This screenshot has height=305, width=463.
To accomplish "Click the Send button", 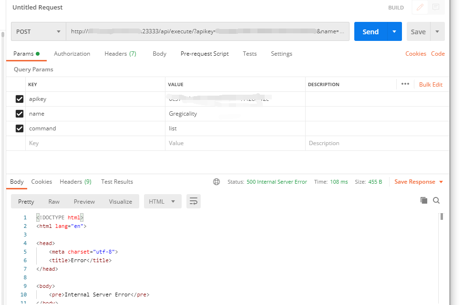I will tap(370, 31).
